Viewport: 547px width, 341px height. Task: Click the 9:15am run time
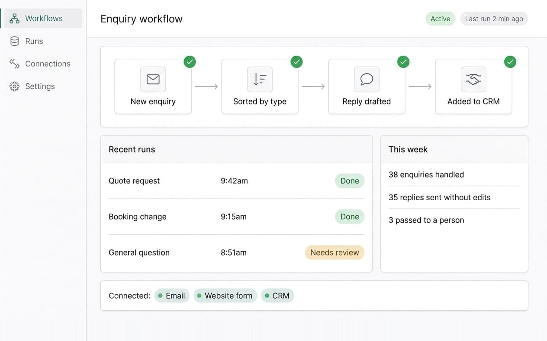[234, 217]
